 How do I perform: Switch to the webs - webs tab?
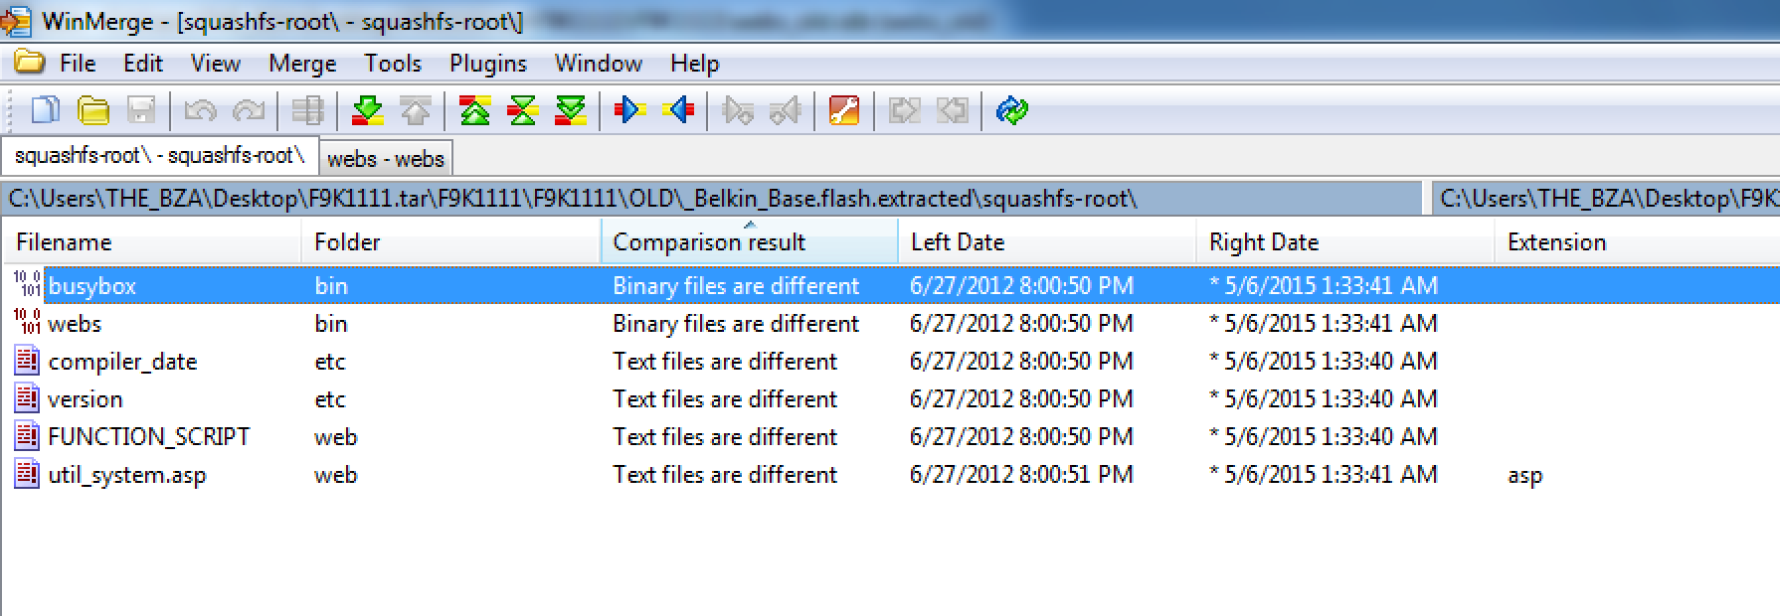[x=386, y=159]
